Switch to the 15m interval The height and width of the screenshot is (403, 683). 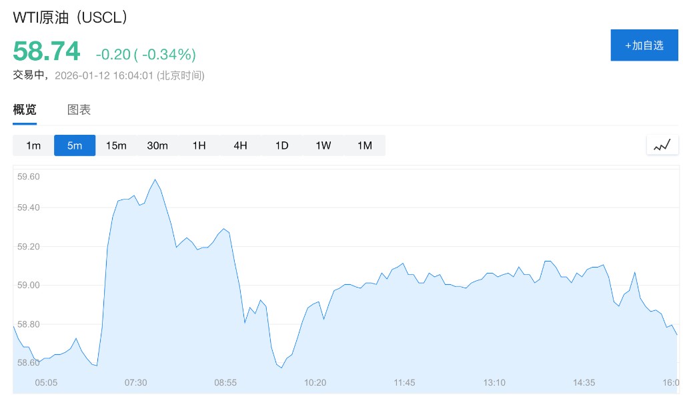coord(116,145)
